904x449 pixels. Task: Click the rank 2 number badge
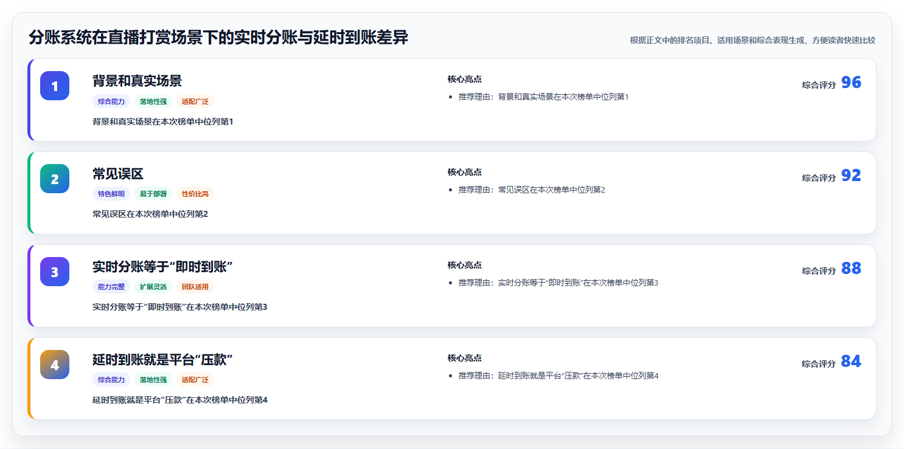click(55, 179)
